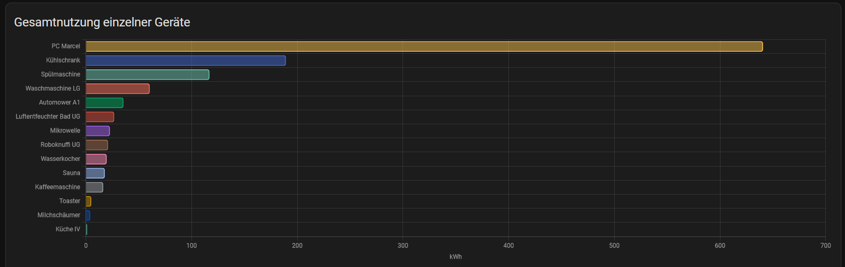This screenshot has width=845, height=267.
Task: Click the Roboknuffi UG brown bar
Action: (97, 145)
